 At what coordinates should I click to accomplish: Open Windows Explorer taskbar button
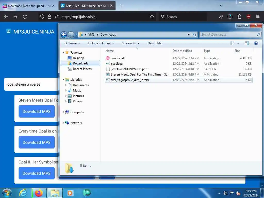[55, 193]
